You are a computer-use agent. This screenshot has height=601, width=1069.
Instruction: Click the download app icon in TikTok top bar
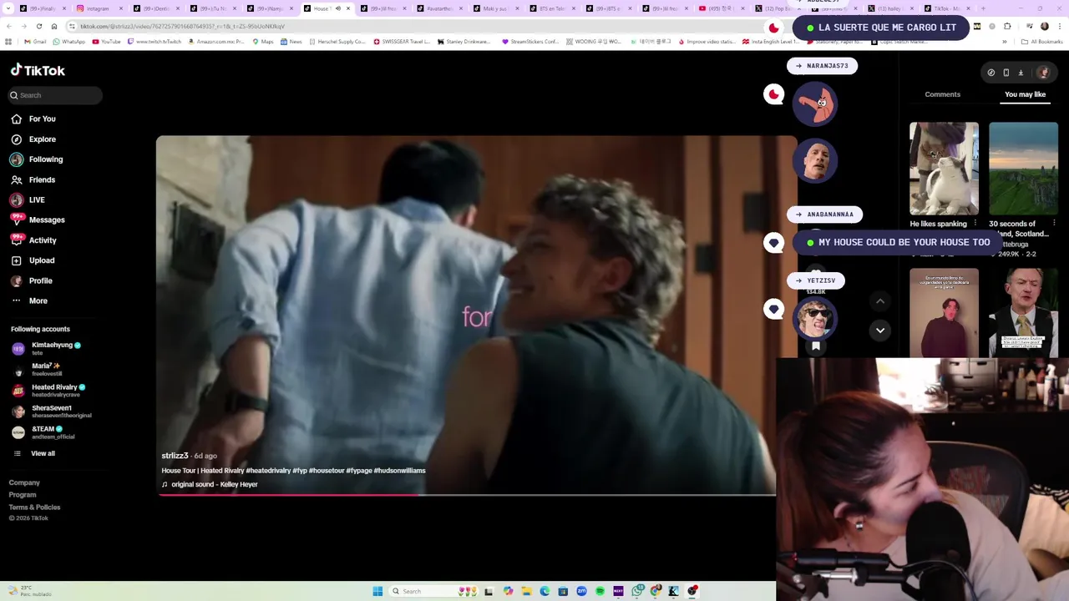coord(1021,73)
